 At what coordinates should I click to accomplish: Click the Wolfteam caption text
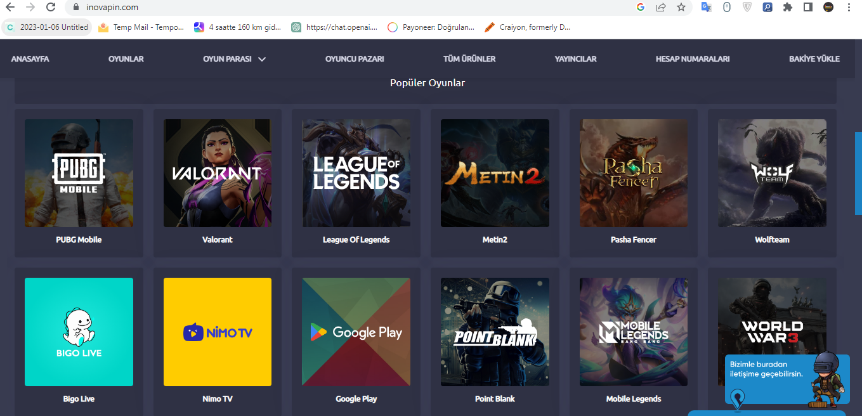tap(772, 240)
